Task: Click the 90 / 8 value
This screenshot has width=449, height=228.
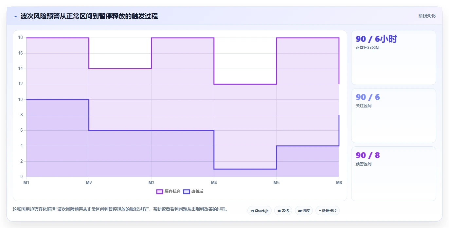Action: tap(368, 155)
